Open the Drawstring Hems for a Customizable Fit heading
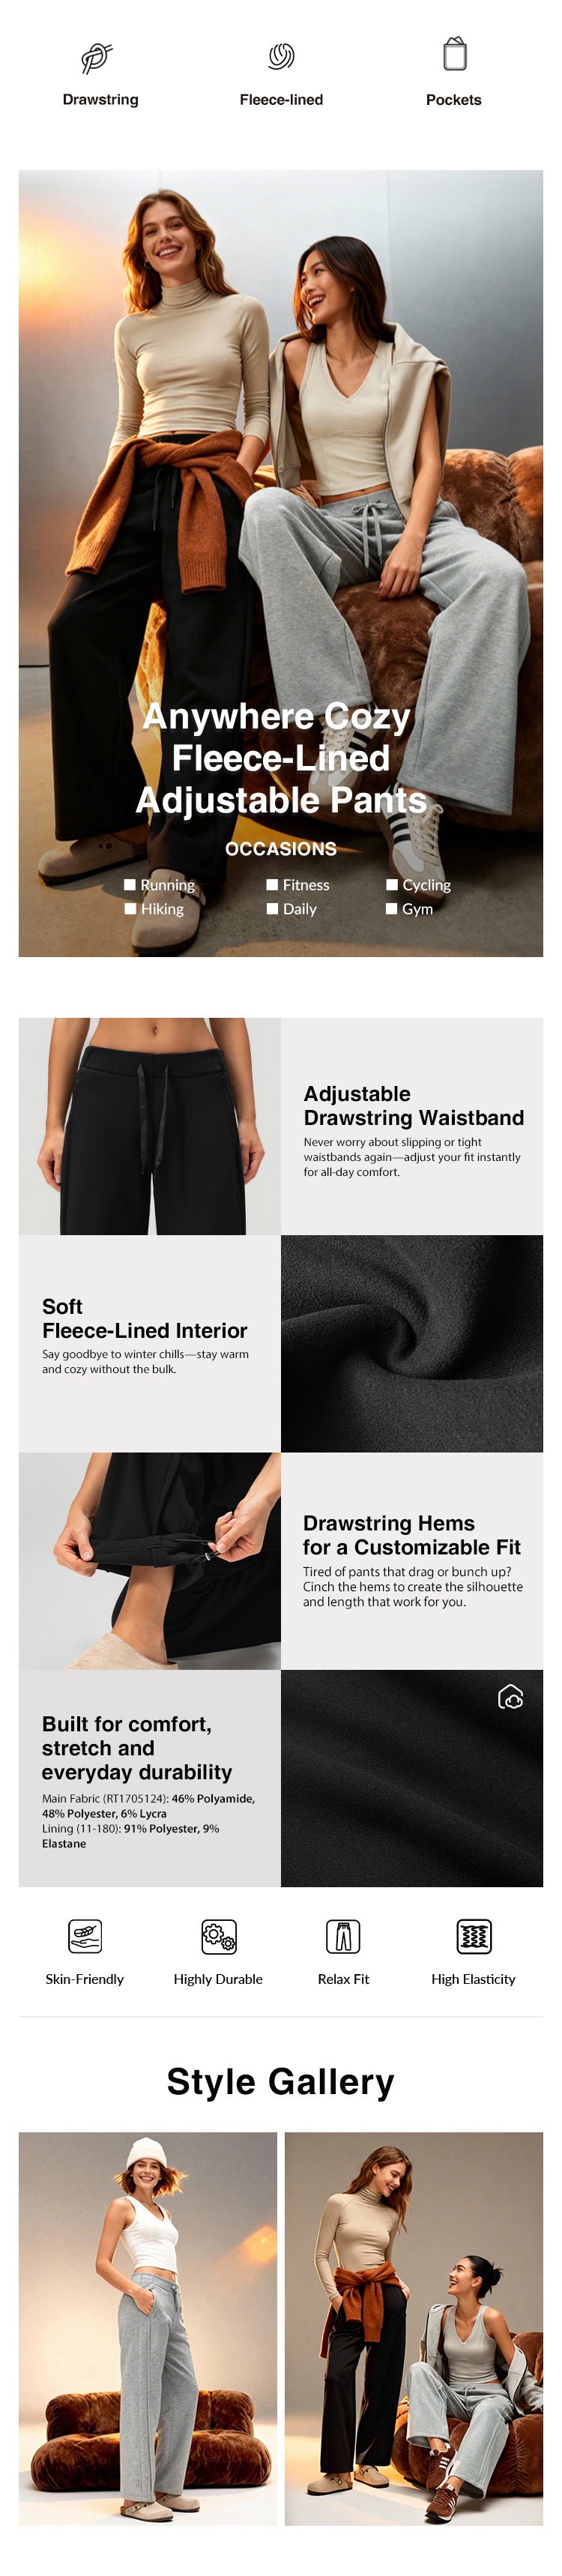 (411, 1535)
